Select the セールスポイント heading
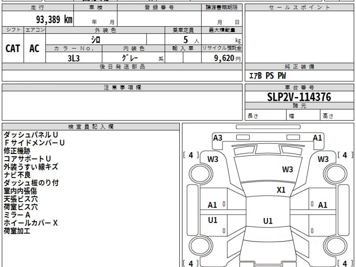356x267 pixels. (299, 8)
